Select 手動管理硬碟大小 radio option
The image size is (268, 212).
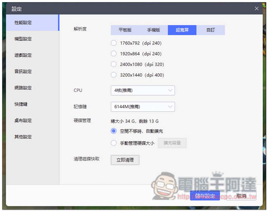pos(114,143)
